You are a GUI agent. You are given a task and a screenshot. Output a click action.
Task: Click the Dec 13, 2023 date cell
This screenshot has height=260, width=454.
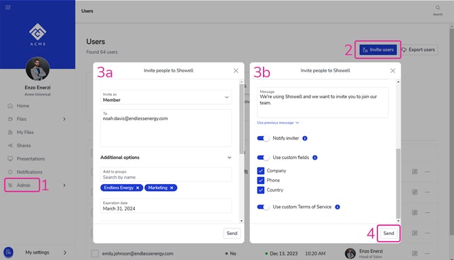tap(283, 254)
